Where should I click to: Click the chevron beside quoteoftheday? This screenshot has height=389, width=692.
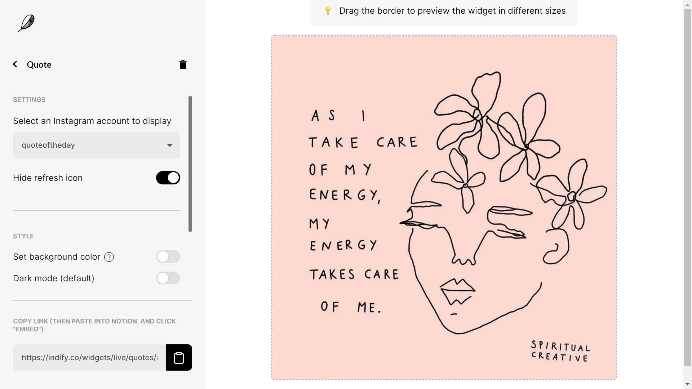coord(169,145)
